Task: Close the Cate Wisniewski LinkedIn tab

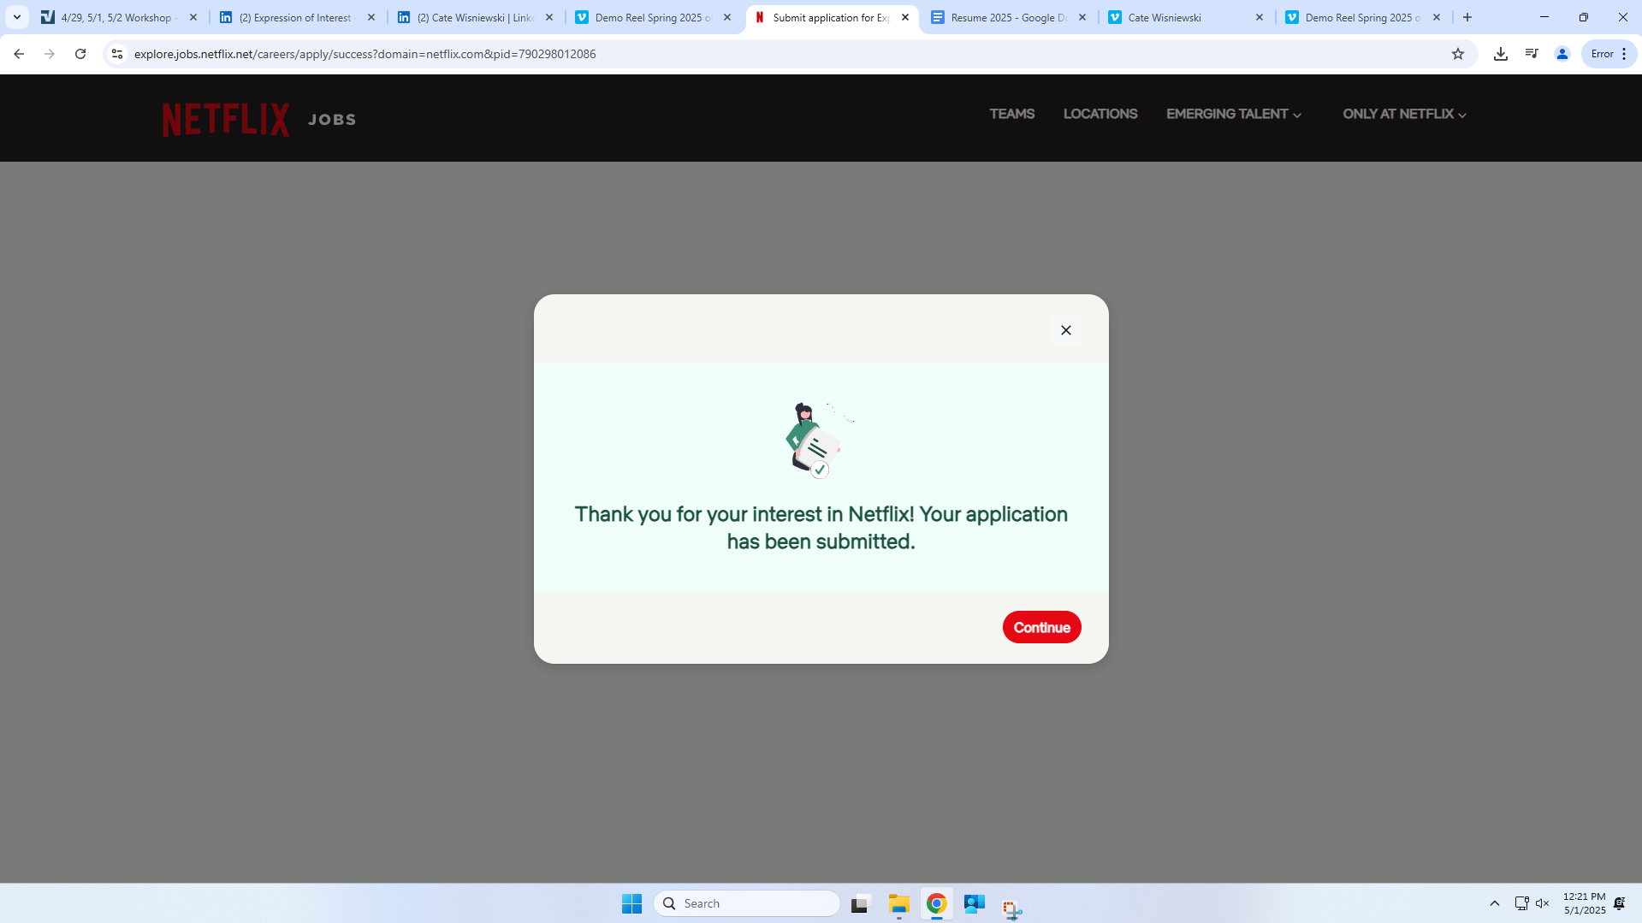Action: (549, 17)
